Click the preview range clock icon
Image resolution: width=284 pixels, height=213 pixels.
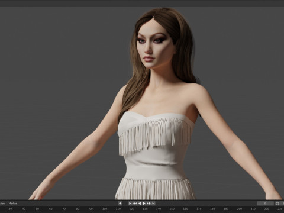point(277,204)
